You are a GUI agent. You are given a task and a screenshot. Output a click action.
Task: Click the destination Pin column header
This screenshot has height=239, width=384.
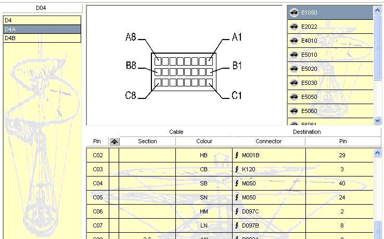[343, 142]
